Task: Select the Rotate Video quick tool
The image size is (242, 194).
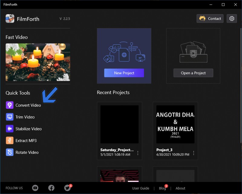Action: 10,152
